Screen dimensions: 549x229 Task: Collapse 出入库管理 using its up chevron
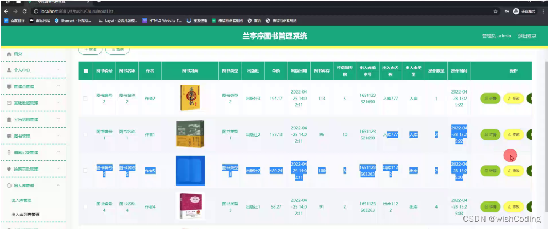tap(58, 186)
